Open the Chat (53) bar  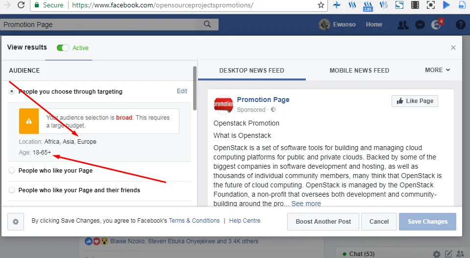pos(362,254)
